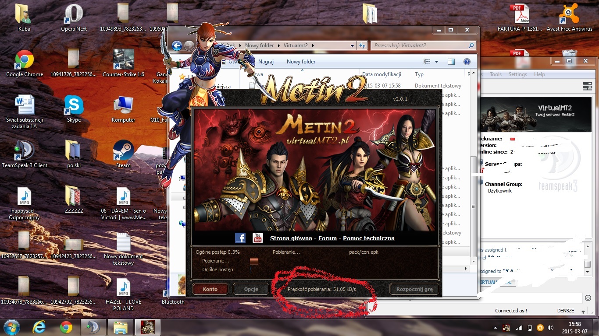The height and width of the screenshot is (336, 599).
Task: Open the HAZEL - I LOVE POLAND MP3
Action: [123, 295]
